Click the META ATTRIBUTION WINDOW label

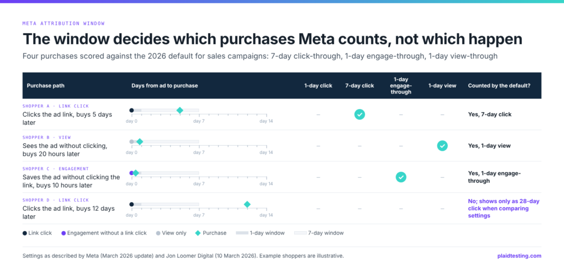pyautogui.click(x=63, y=23)
